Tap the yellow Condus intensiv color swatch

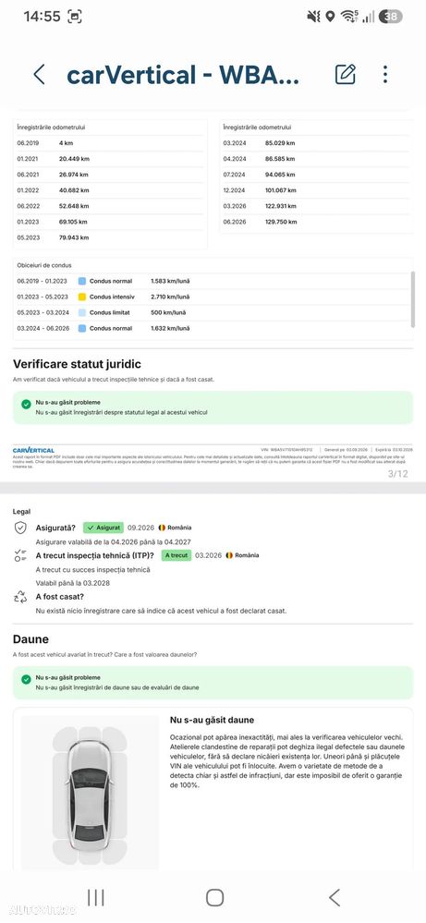coord(82,297)
